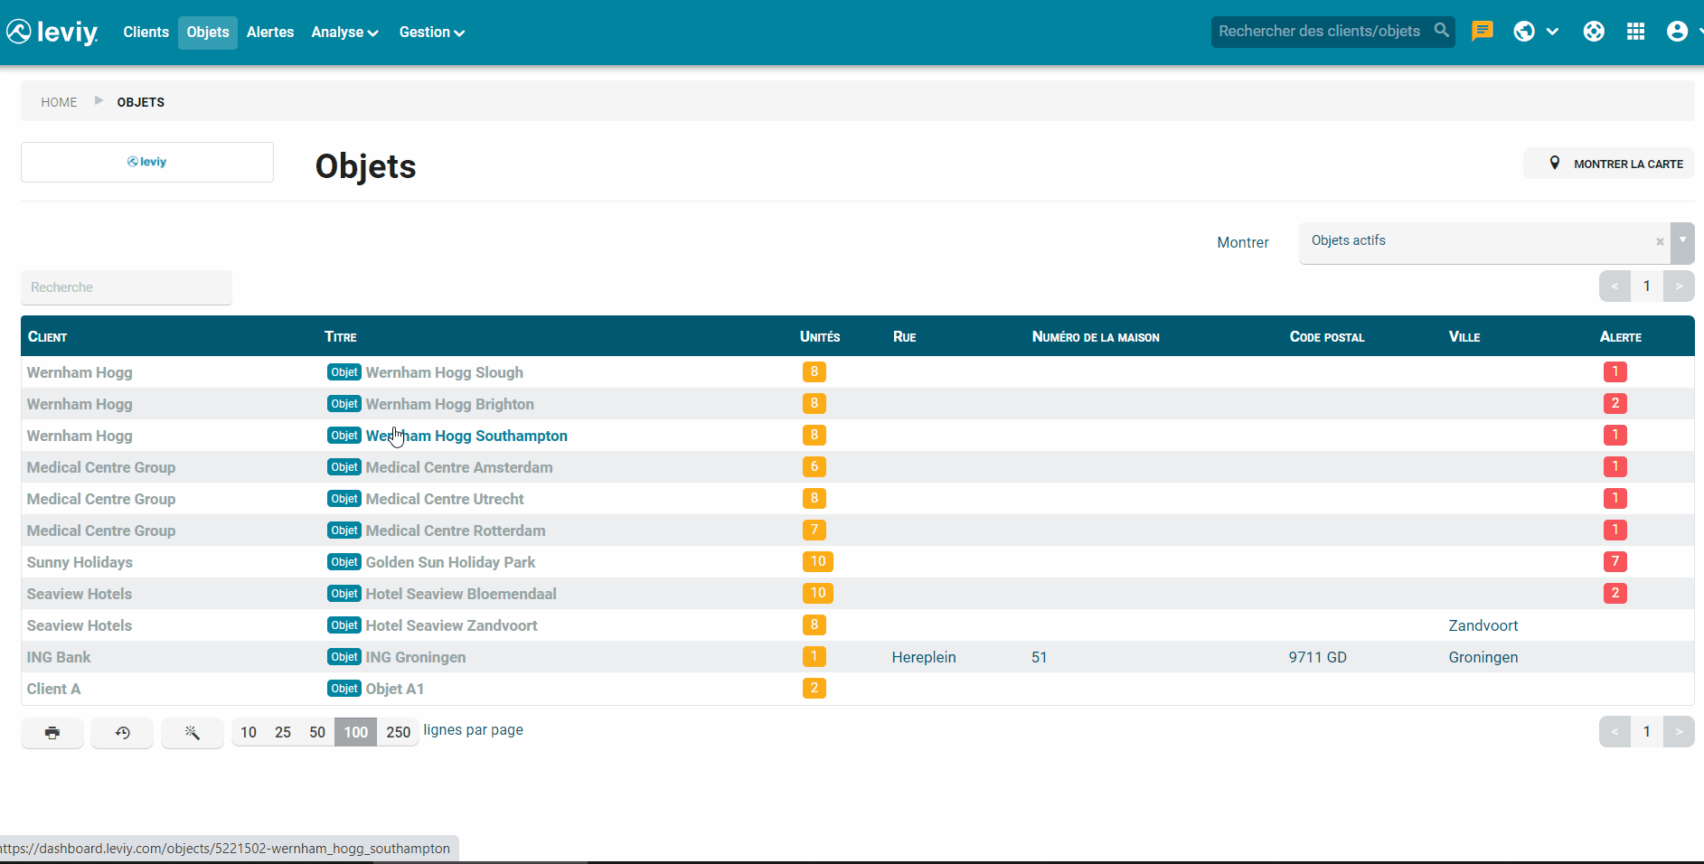This screenshot has width=1704, height=864.
Task: Click the bottom previous page arrow
Action: pos(1615,732)
